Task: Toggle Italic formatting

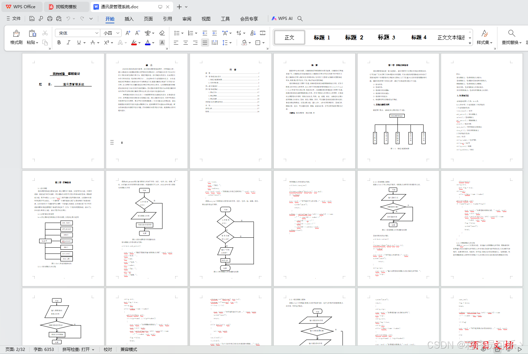Action: (x=68, y=43)
